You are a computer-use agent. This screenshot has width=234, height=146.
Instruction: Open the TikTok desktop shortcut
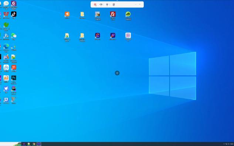(x=14, y=14)
